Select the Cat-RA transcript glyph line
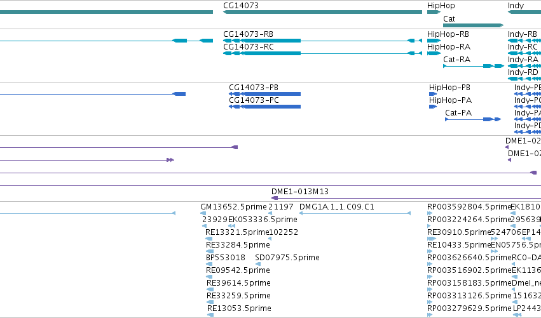This screenshot has height=318, width=541. (474, 66)
